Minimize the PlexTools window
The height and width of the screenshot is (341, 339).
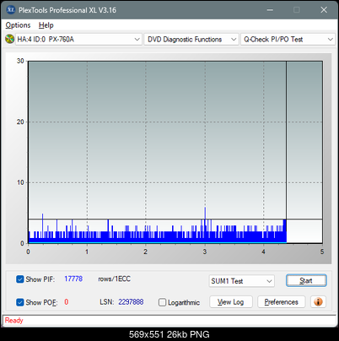click(x=270, y=10)
